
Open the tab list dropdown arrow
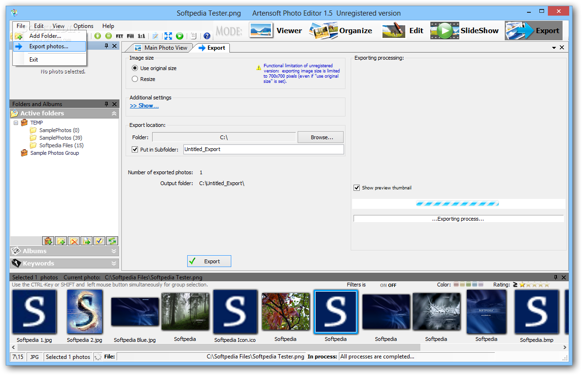[554, 48]
